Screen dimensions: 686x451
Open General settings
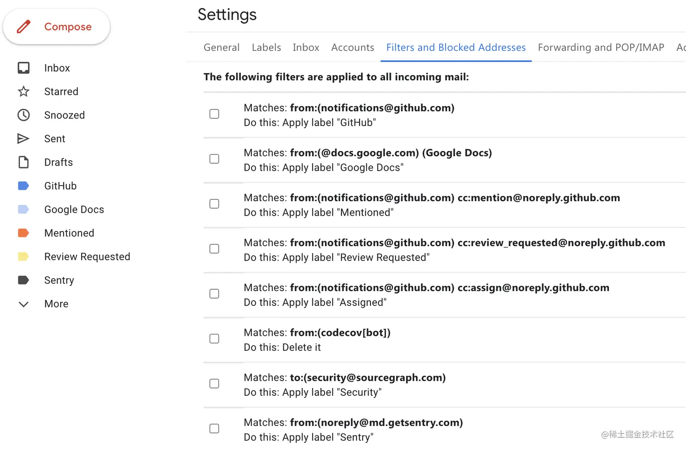pos(221,47)
